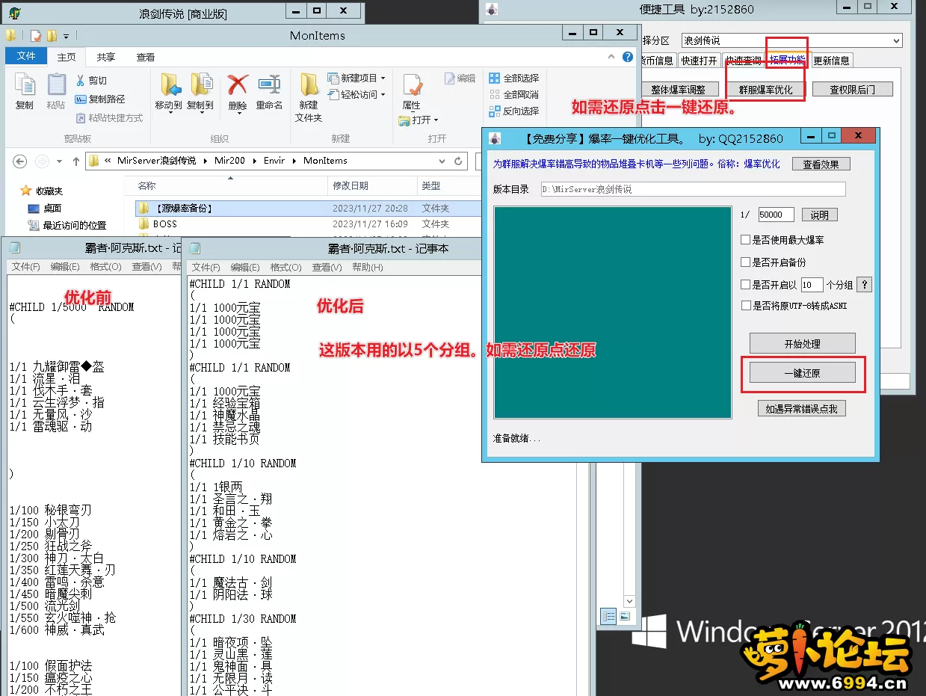Click Recent places in navigation pane
This screenshot has width=926, height=696.
pos(67,225)
